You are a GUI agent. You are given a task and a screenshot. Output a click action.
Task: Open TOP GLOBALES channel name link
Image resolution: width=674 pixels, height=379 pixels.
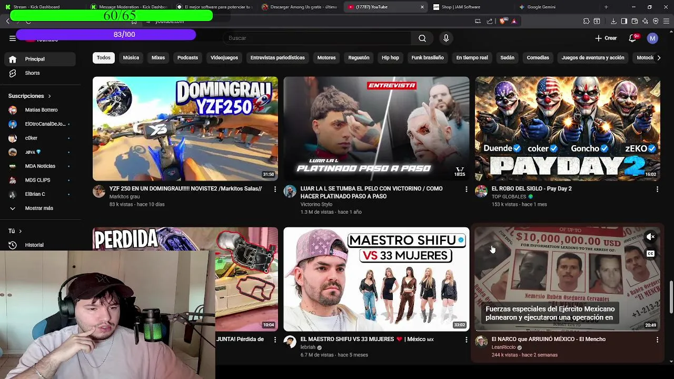(509, 197)
